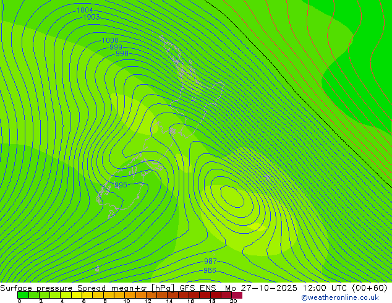Click the legend swatch starting at 4
Viewport: 392px width, 303px height.
tap(66, 295)
